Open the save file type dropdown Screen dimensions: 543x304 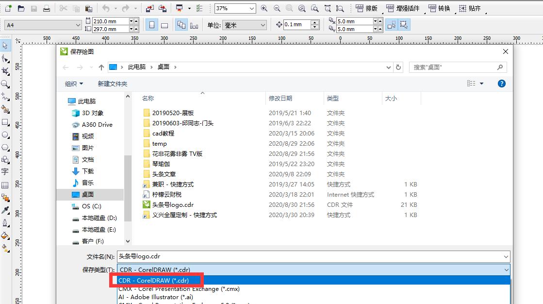507,270
